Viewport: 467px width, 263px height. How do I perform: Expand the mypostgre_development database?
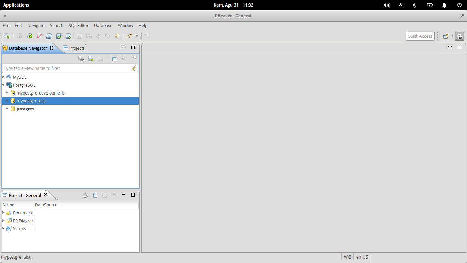click(x=7, y=93)
